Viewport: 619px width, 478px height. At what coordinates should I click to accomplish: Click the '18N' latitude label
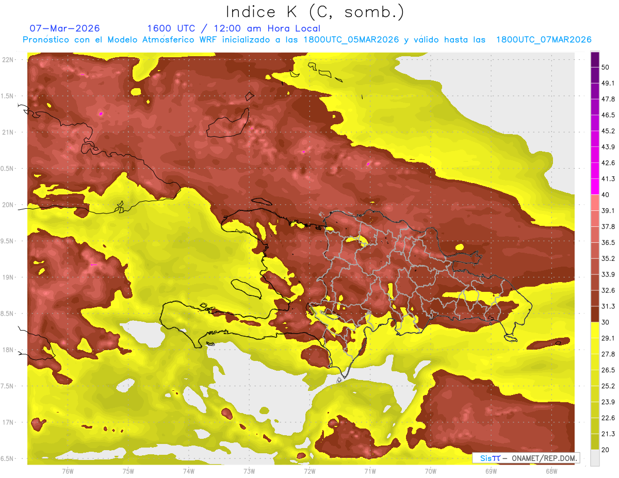[x=8, y=350]
